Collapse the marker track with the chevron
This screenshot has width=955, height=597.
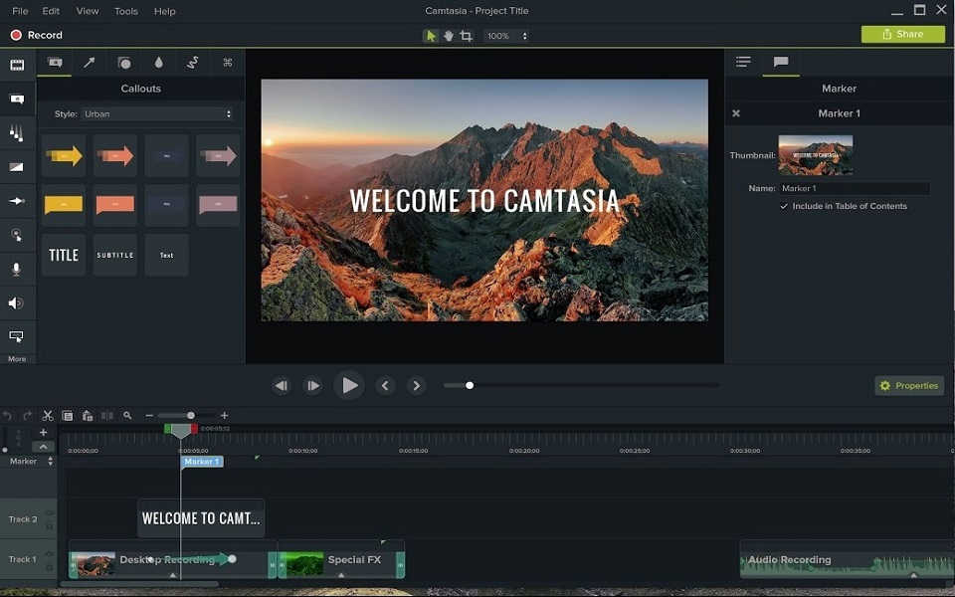(x=43, y=447)
